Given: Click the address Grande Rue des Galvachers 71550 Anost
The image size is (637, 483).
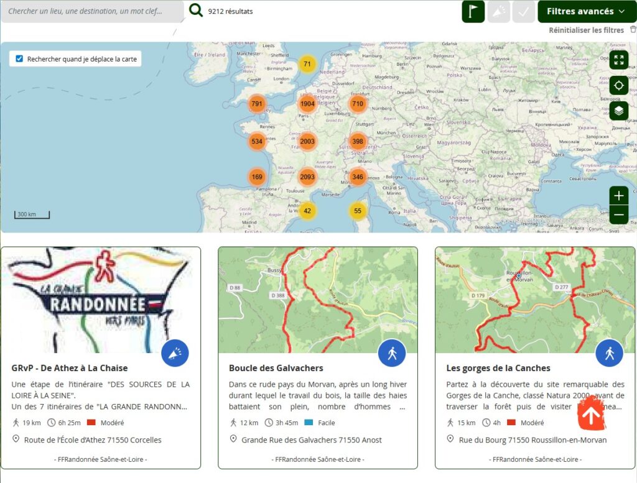Looking at the screenshot, I should (312, 440).
